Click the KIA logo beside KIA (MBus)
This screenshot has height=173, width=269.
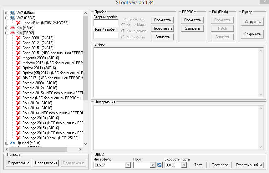[13, 28]
